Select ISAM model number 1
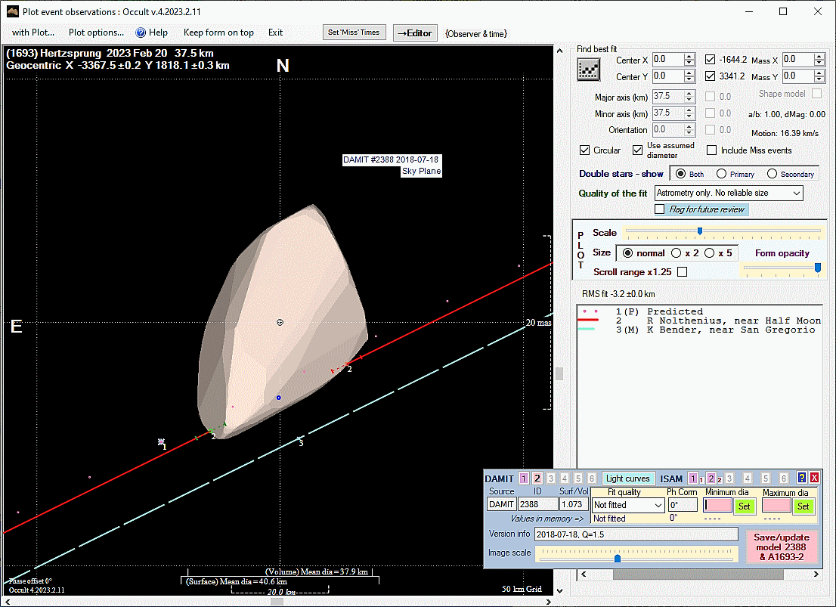Image resolution: width=836 pixels, height=607 pixels. click(x=693, y=478)
